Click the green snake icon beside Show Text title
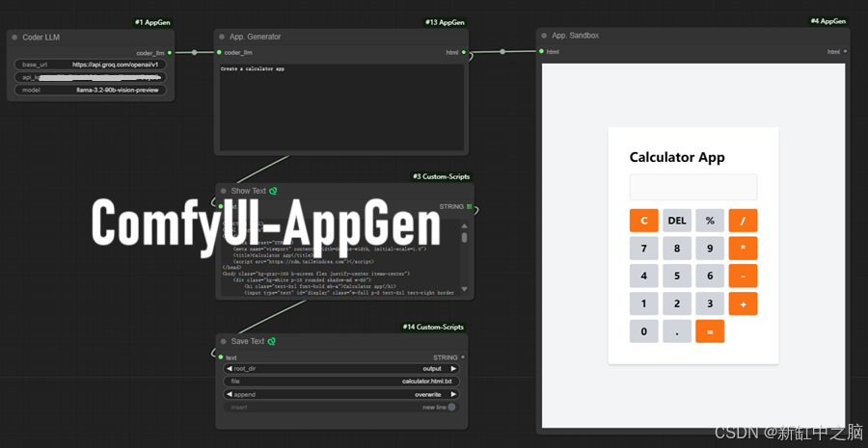 273,191
